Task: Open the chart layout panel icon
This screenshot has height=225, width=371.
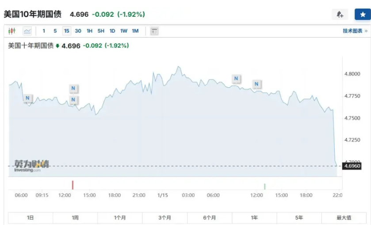Action: [x=154, y=31]
